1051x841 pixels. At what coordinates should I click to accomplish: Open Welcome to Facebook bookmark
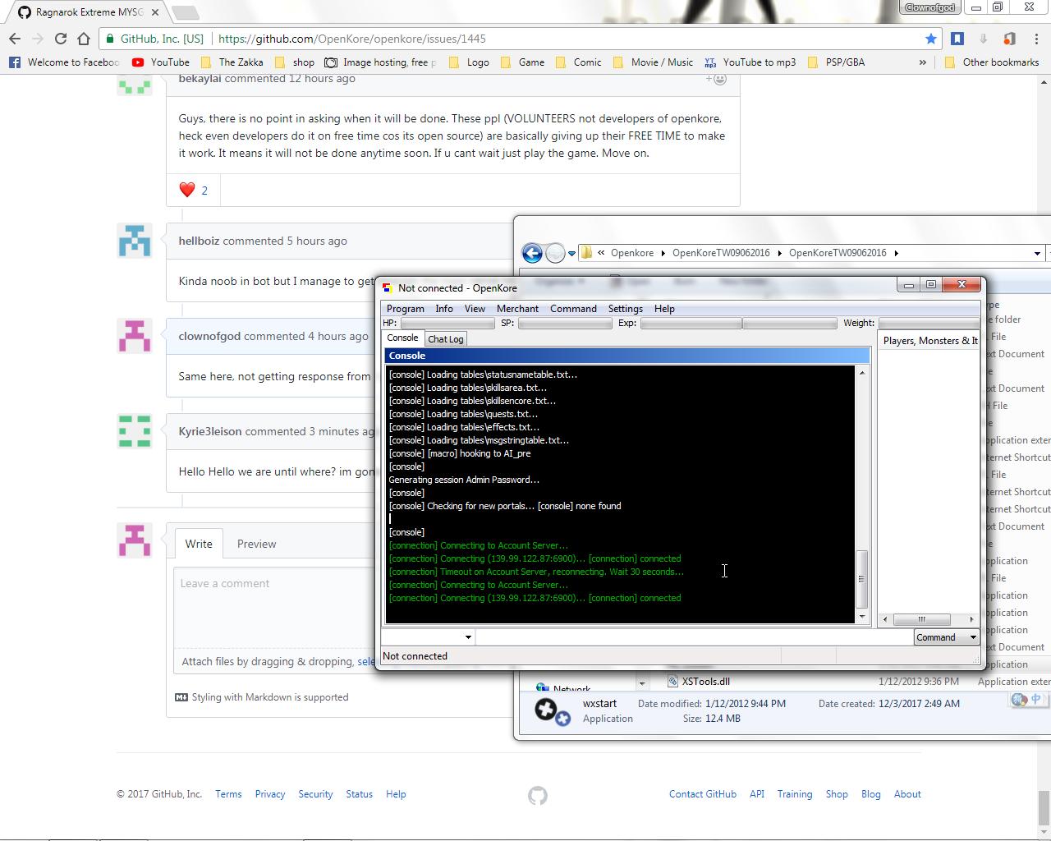(63, 62)
